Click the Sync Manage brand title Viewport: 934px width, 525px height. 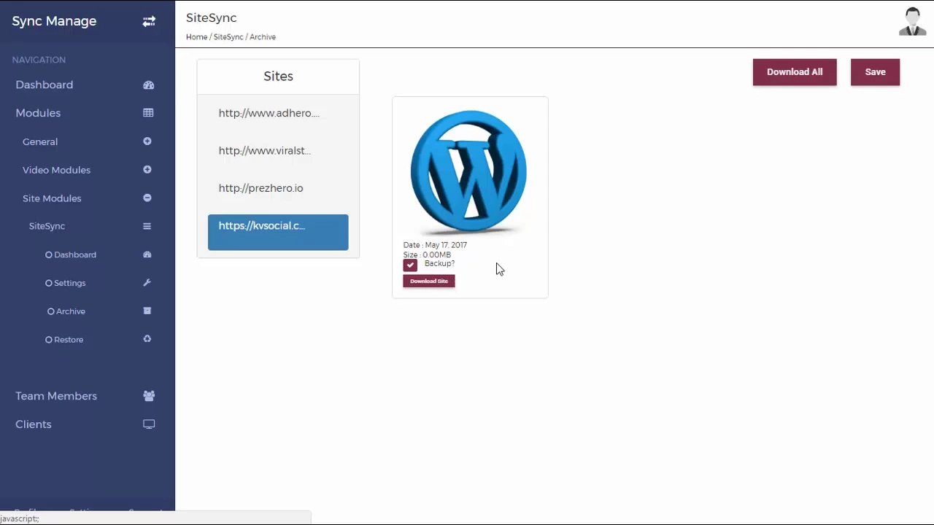tap(54, 21)
